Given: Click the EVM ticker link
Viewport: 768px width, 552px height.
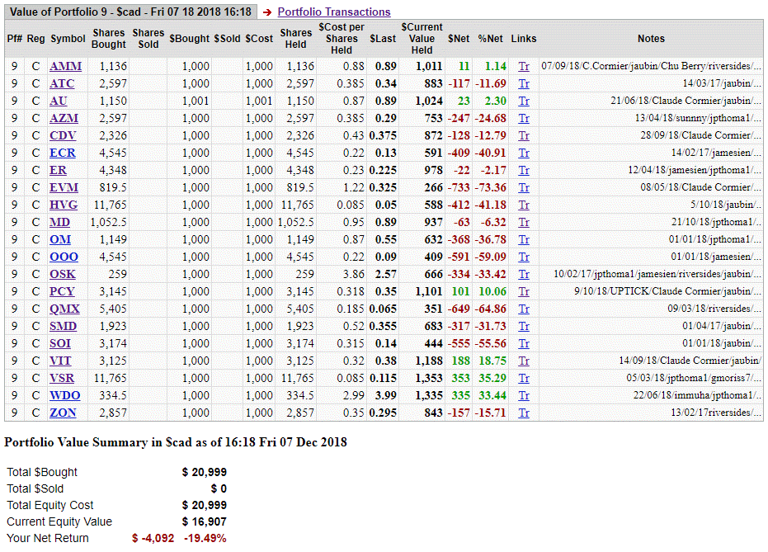Looking at the screenshot, I should click(x=64, y=187).
